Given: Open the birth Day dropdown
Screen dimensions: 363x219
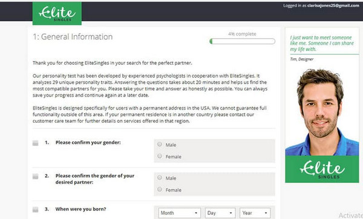Looking at the screenshot, I should (x=220, y=213).
